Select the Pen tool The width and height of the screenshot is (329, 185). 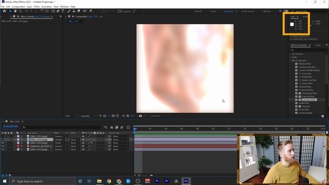click(x=58, y=11)
